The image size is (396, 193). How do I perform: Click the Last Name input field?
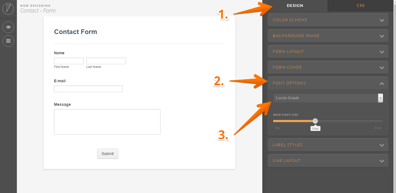(x=106, y=61)
